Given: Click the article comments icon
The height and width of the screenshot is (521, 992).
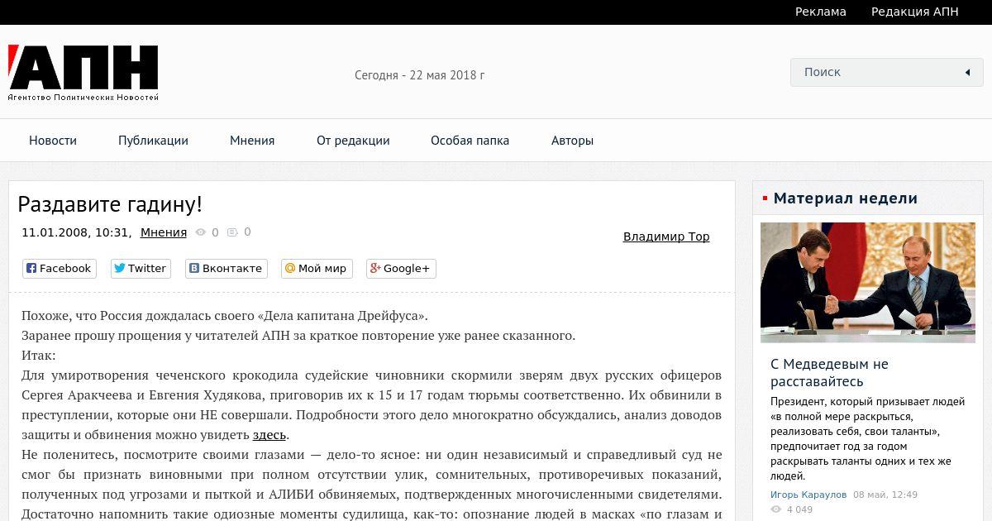Looking at the screenshot, I should pyautogui.click(x=232, y=232).
